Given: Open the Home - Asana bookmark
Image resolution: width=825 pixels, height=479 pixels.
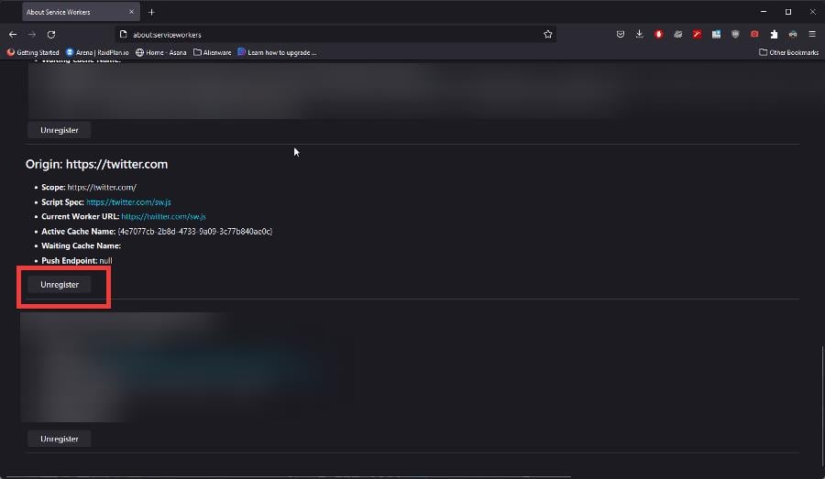Looking at the screenshot, I should [x=161, y=52].
